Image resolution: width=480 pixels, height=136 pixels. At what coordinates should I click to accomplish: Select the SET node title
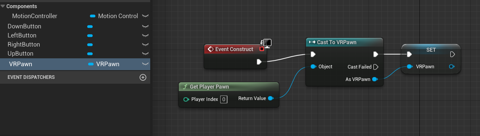pos(431,50)
